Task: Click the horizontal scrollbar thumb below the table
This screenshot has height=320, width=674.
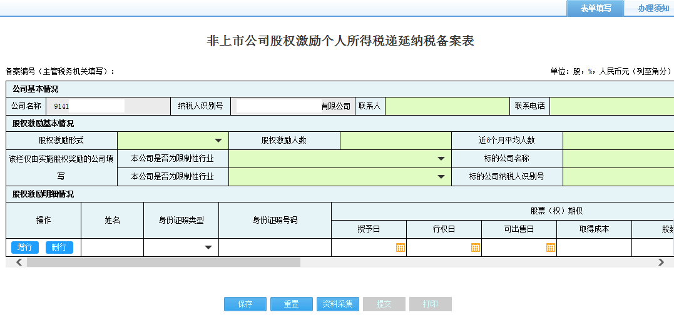Action: click(163, 262)
